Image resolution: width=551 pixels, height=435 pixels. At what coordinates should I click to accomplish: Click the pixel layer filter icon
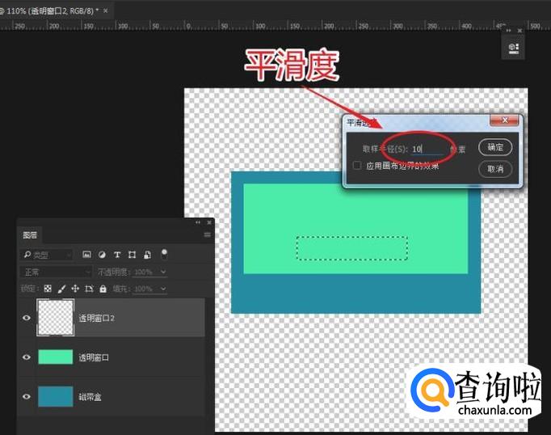tap(87, 255)
